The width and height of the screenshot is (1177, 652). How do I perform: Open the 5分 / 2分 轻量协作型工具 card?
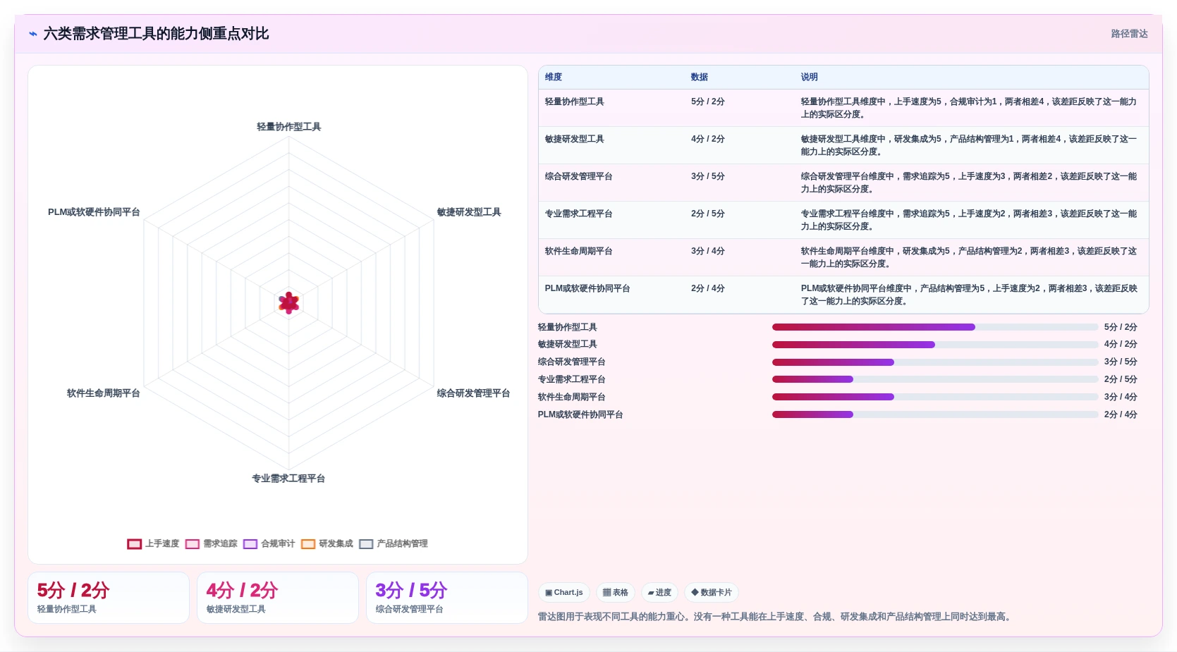tap(109, 598)
